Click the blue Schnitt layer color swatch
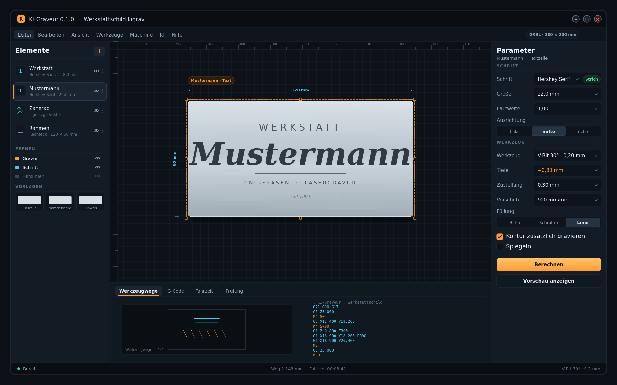This screenshot has width=617, height=385. pyautogui.click(x=17, y=167)
